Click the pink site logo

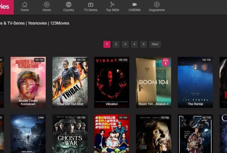coord(7,7)
